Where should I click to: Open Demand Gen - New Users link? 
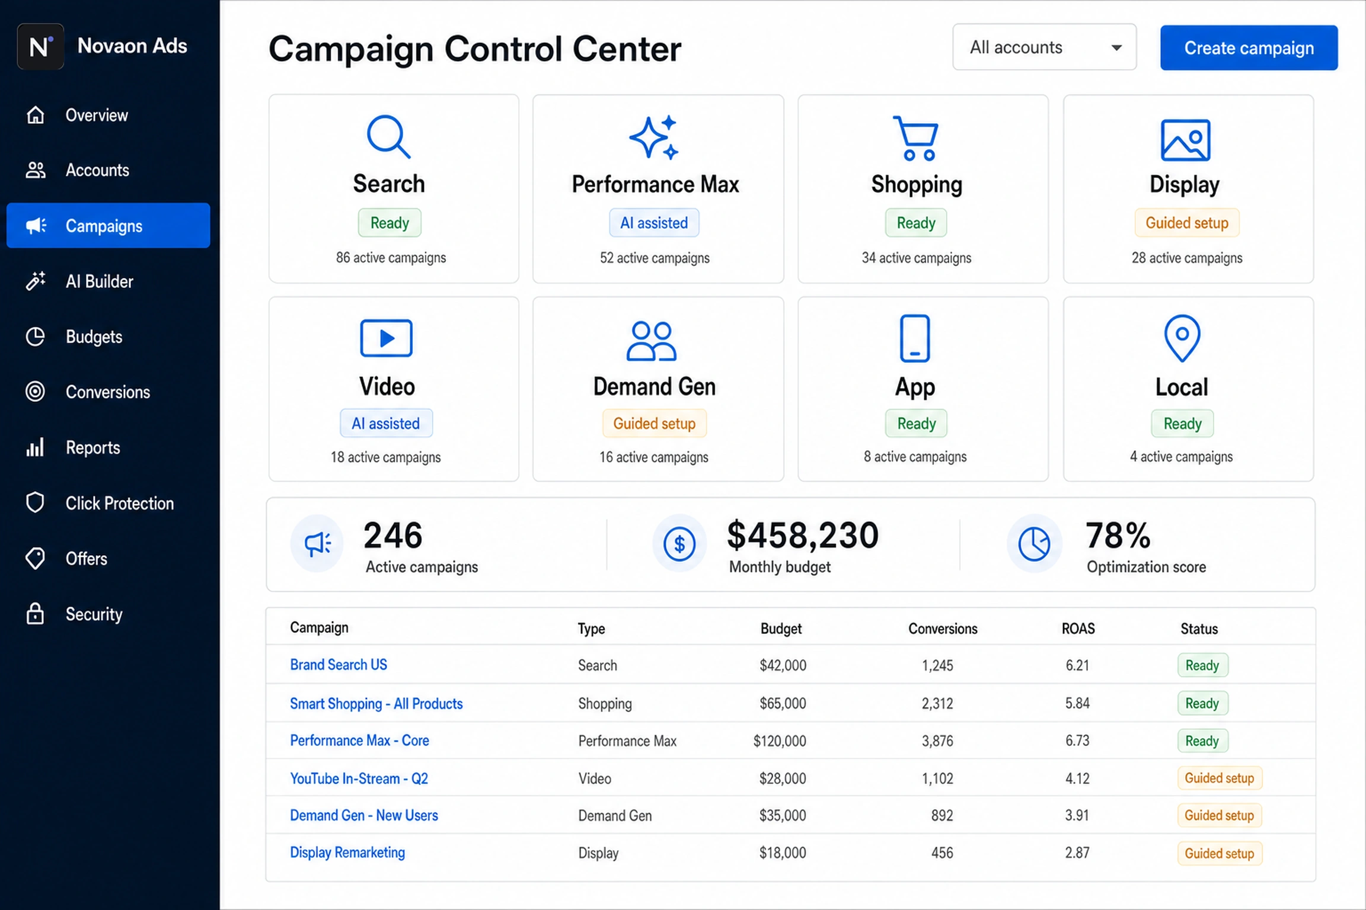point(364,815)
